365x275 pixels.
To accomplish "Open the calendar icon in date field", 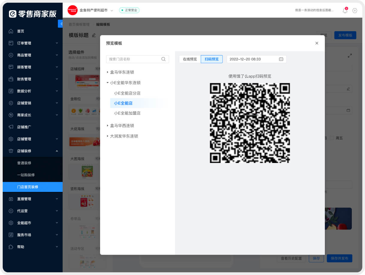I will pyautogui.click(x=281, y=59).
